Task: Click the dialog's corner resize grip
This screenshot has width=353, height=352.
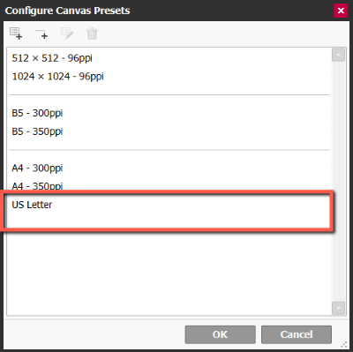Action: (x=344, y=344)
